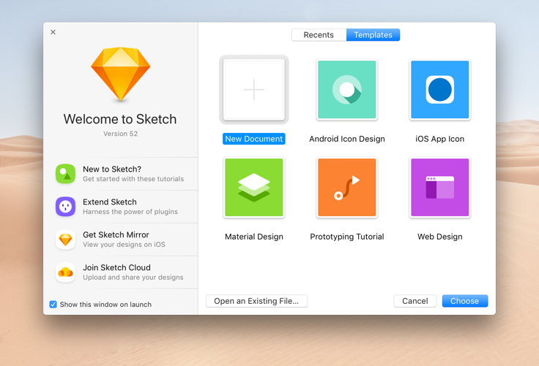539x366 pixels.
Task: Close the Welcome to Sketch window
Action: pos(53,32)
